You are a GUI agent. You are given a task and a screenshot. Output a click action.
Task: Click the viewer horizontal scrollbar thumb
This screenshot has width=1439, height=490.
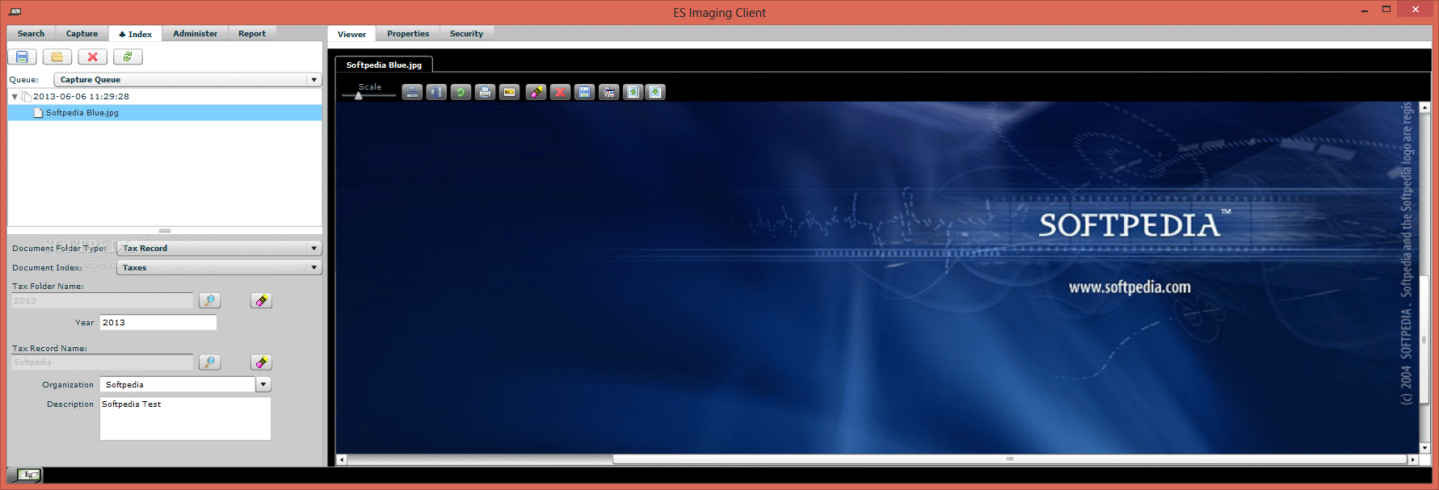click(x=1009, y=459)
